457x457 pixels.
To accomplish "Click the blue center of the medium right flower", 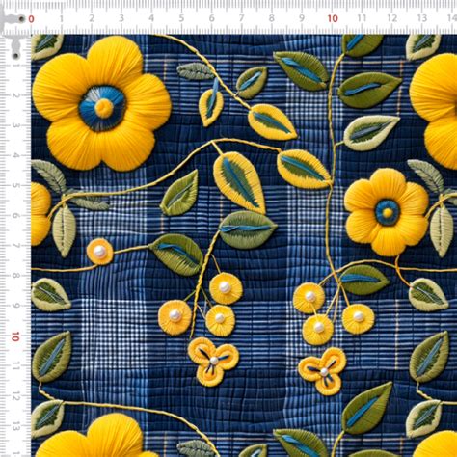I will click(388, 212).
